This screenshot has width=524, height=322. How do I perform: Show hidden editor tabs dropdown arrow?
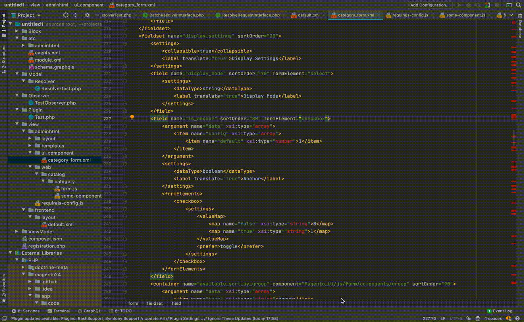511,15
